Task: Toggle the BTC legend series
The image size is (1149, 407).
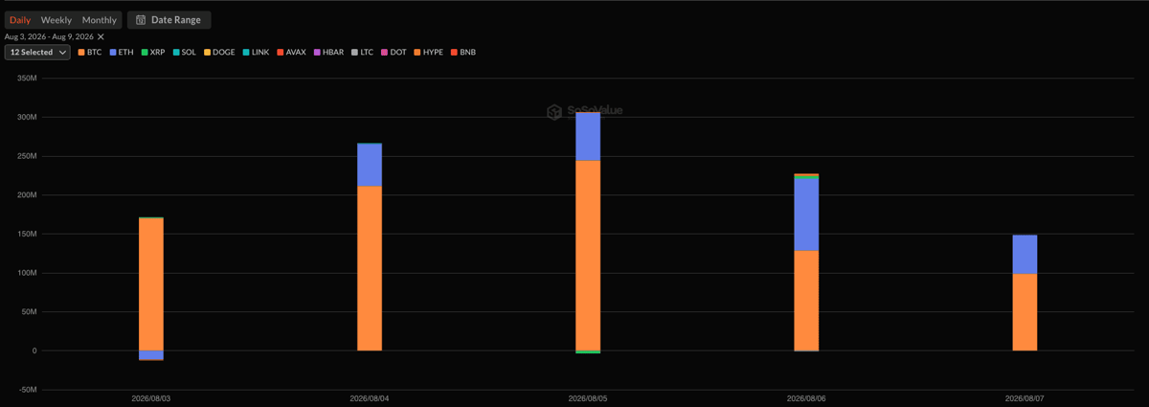Action: 90,53
